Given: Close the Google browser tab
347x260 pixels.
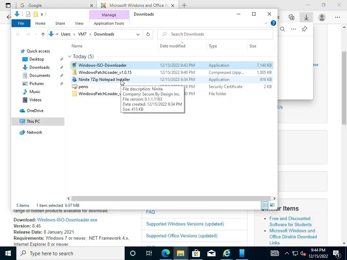Looking at the screenshot, I should [x=91, y=5].
